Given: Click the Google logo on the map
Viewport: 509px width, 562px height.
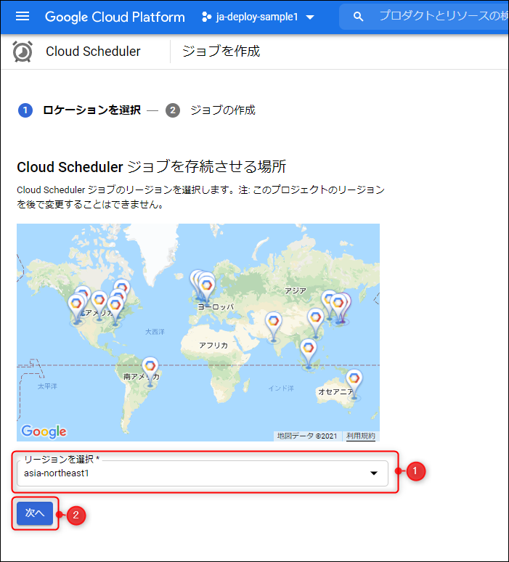Looking at the screenshot, I should (44, 431).
